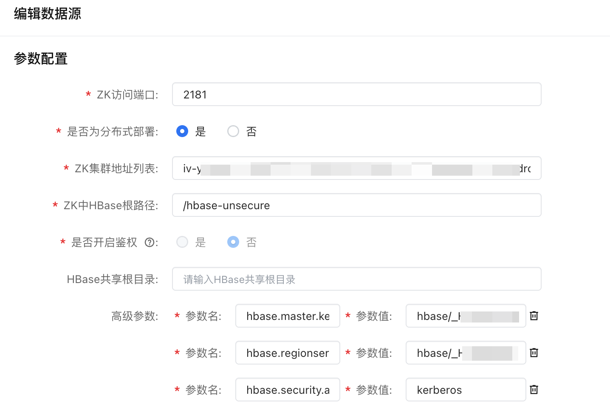Edit parameter name hbase.master.ke field
Viewport: 610px width, 415px height.
pos(288,316)
